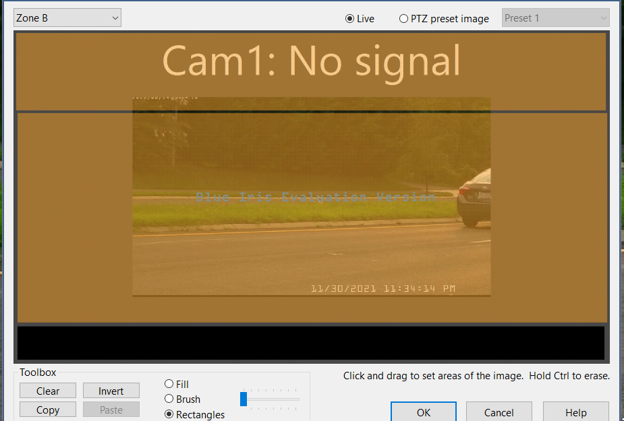Screen dimensions: 624x421
Task: Click the camera preview image area
Action: pos(312,197)
